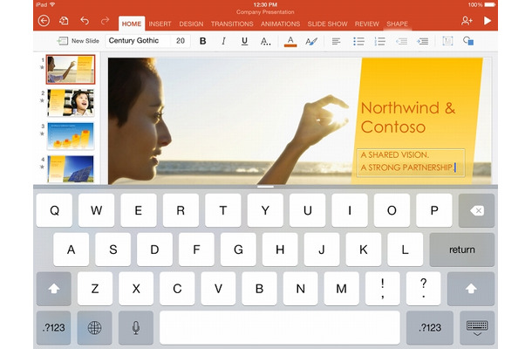Select slide 1 thumbnail
Screen dimensions: 532x349
(71, 69)
